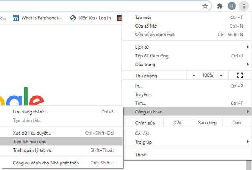Click the Thu phóng label

click(146, 76)
